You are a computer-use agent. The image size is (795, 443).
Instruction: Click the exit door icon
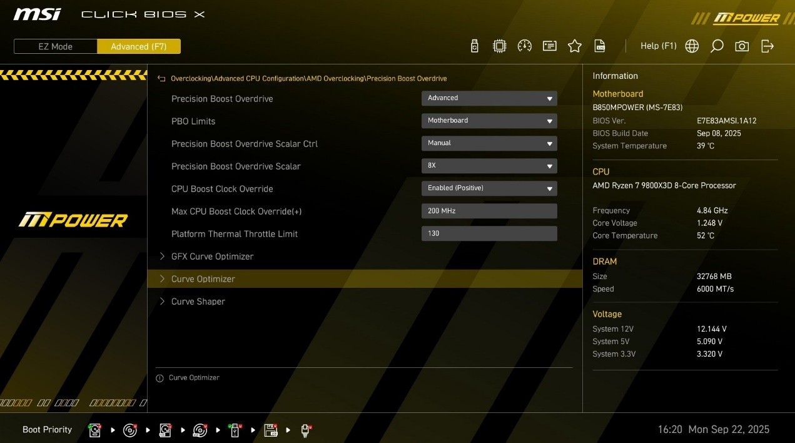coord(767,46)
